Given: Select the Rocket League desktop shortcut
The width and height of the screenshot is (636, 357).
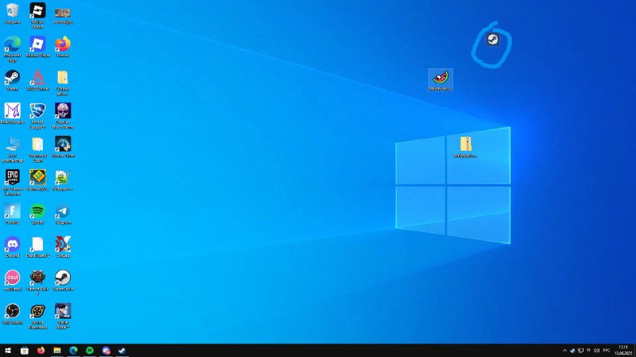Looking at the screenshot, I should point(37,110).
